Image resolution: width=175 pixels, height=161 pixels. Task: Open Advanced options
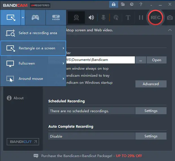[x=151, y=84]
